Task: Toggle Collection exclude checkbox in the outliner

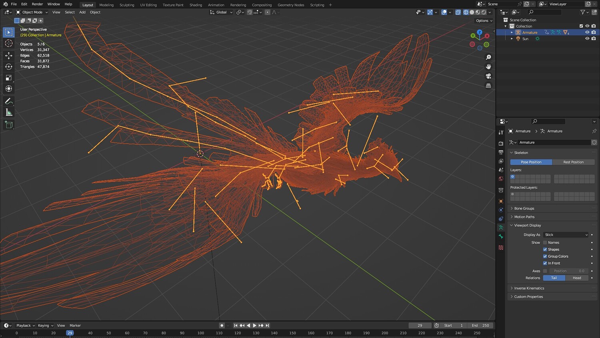Action: [x=581, y=26]
